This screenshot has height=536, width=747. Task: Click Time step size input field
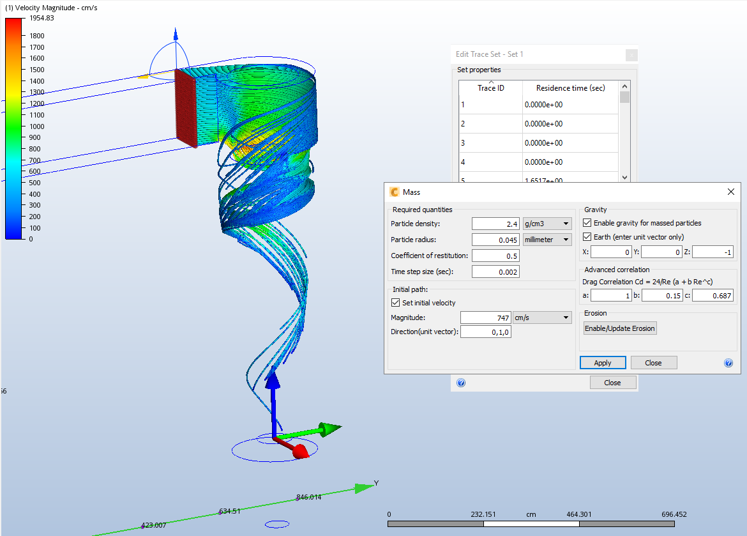click(495, 272)
